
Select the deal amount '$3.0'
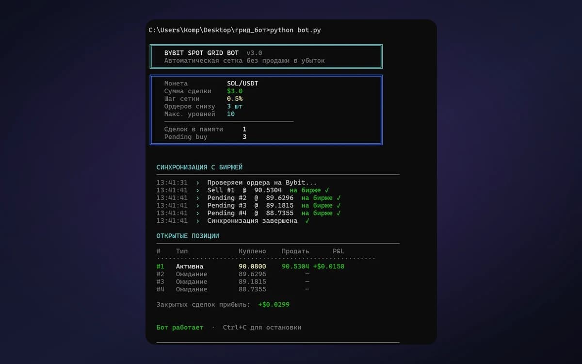(235, 91)
